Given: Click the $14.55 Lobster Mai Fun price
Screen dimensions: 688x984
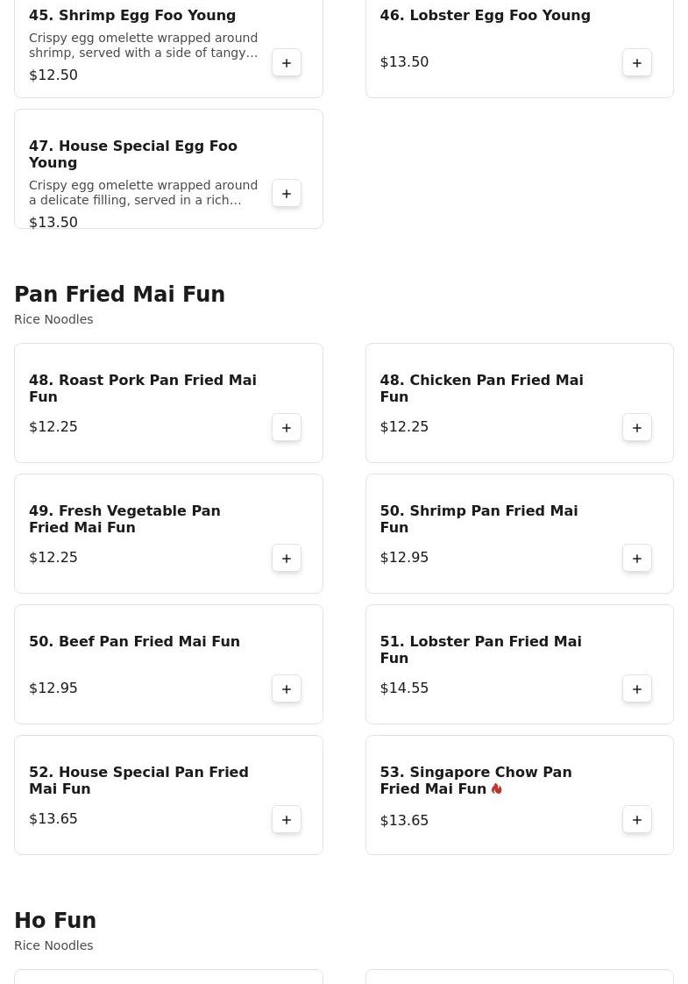Looking at the screenshot, I should click(x=404, y=688).
